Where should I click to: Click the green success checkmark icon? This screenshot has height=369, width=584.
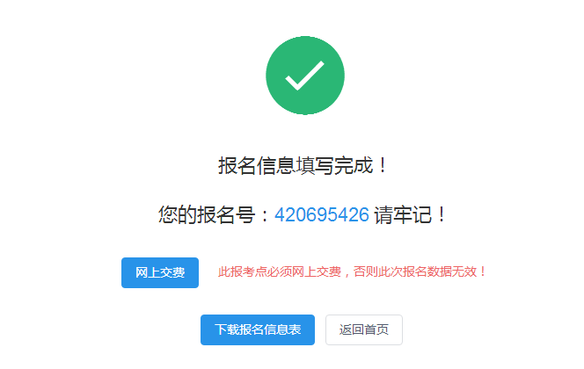[305, 76]
